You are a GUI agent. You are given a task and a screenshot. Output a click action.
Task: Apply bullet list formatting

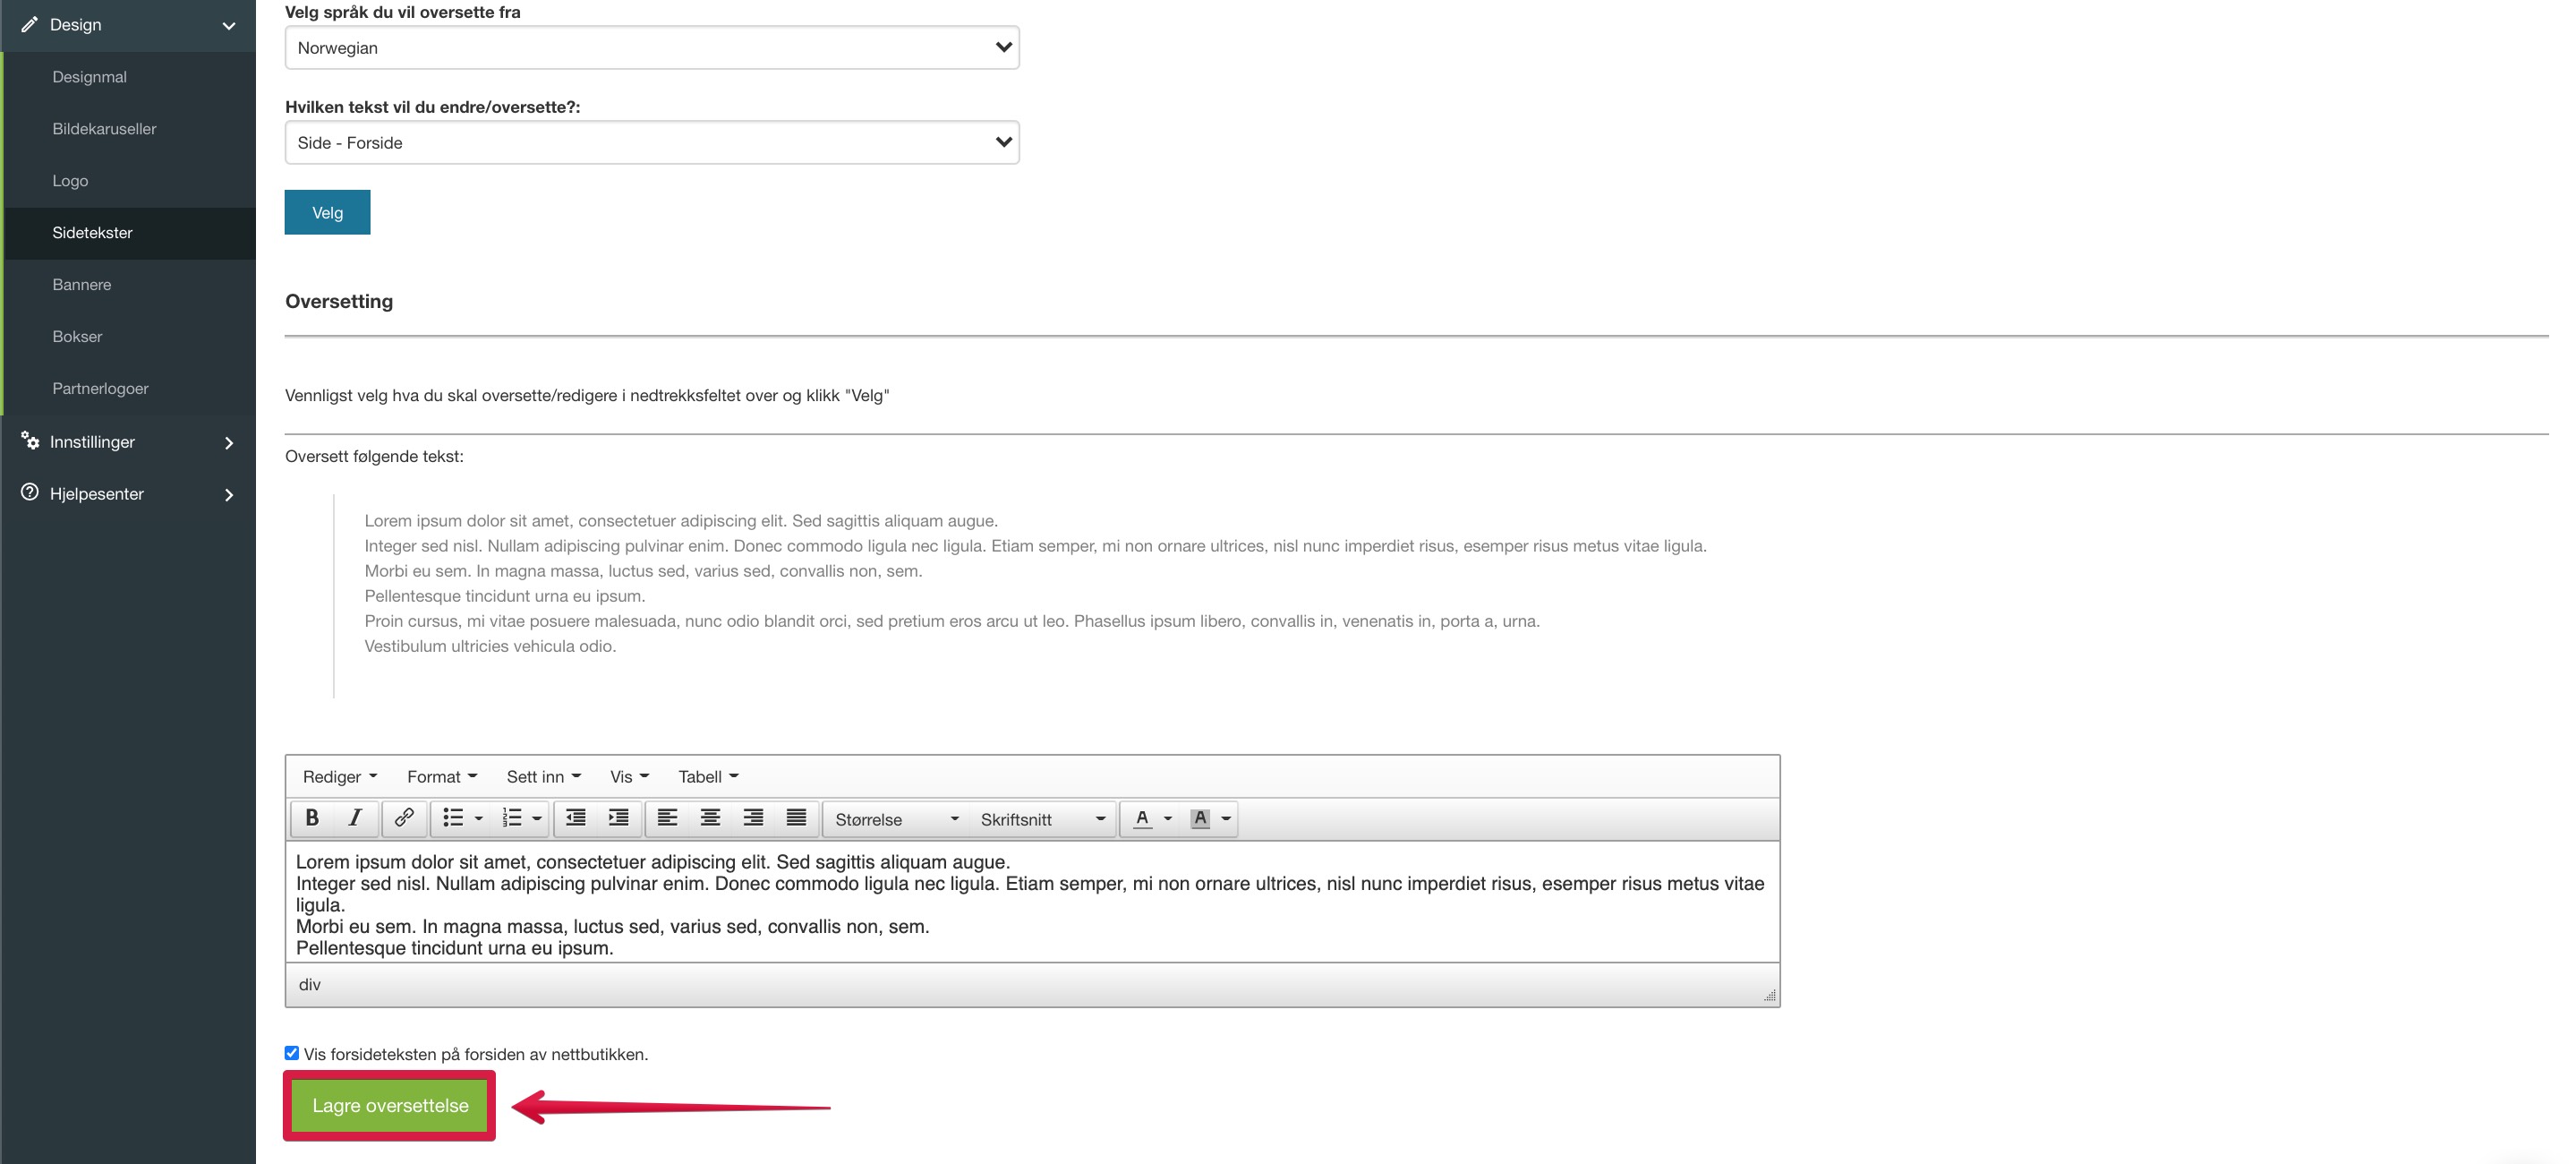point(453,818)
